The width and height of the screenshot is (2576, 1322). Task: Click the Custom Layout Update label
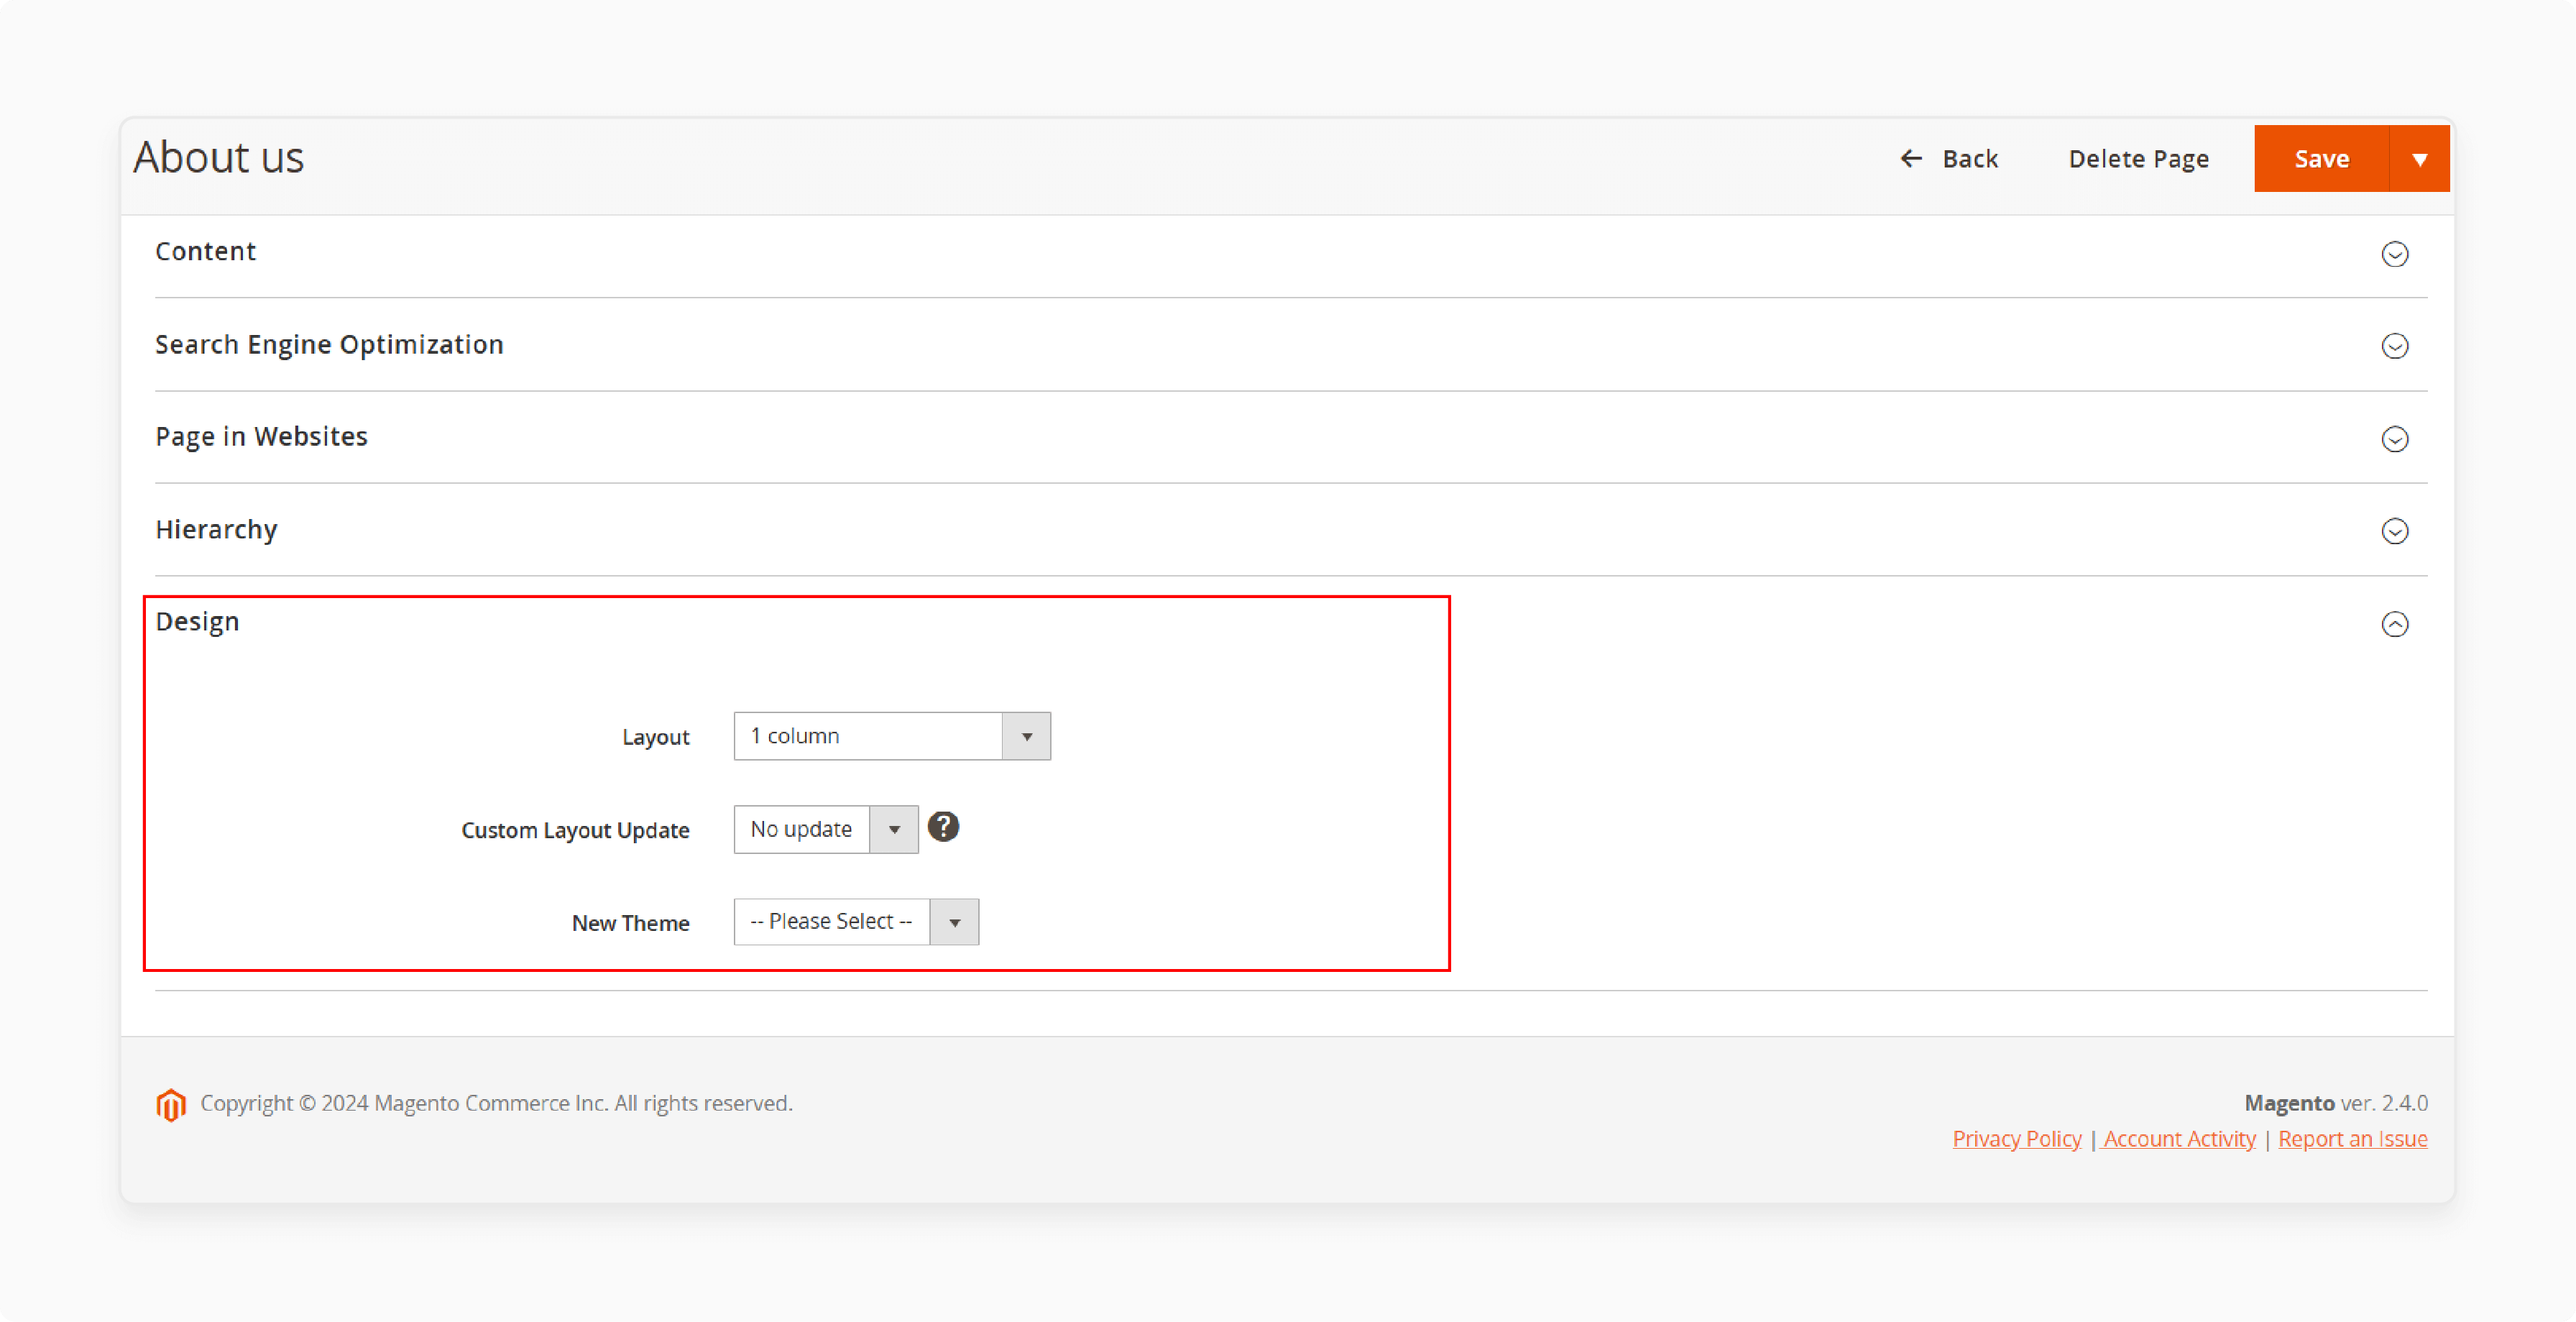tap(575, 830)
